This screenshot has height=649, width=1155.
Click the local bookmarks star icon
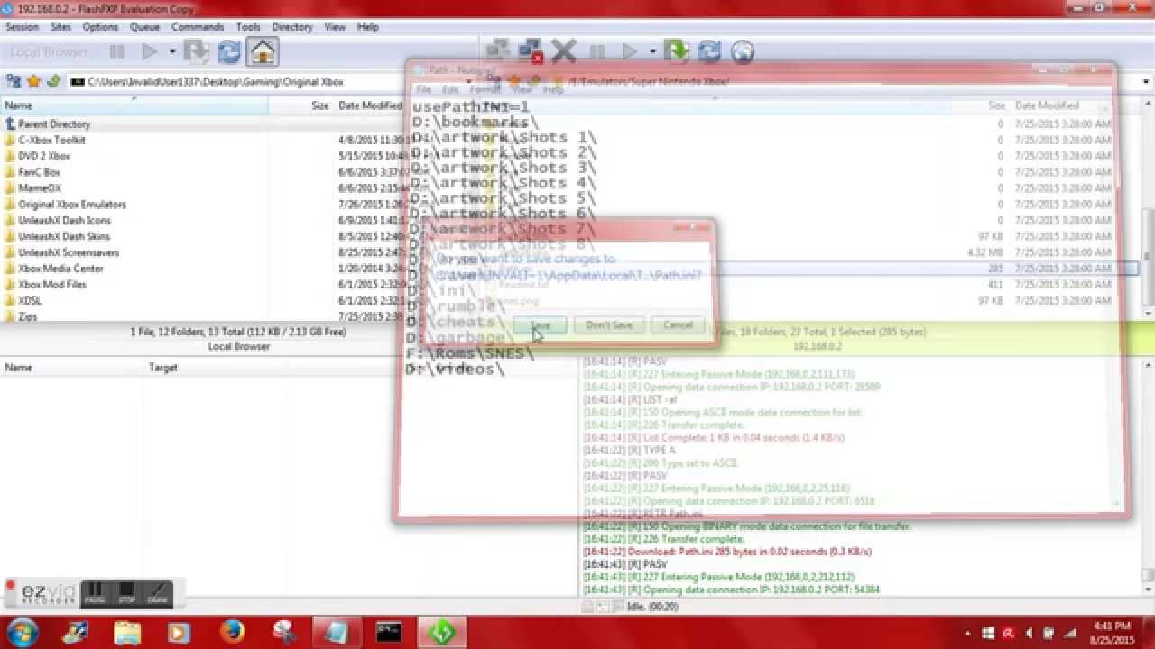[x=34, y=81]
